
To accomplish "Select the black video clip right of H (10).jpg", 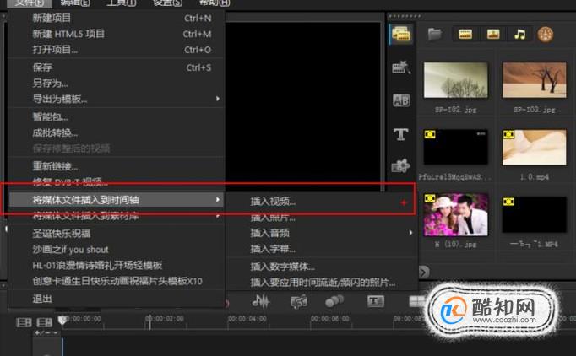I will tap(534, 215).
